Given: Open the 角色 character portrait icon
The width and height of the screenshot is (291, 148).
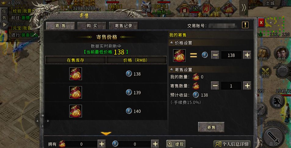Looking at the screenshot, I should 281,54.
